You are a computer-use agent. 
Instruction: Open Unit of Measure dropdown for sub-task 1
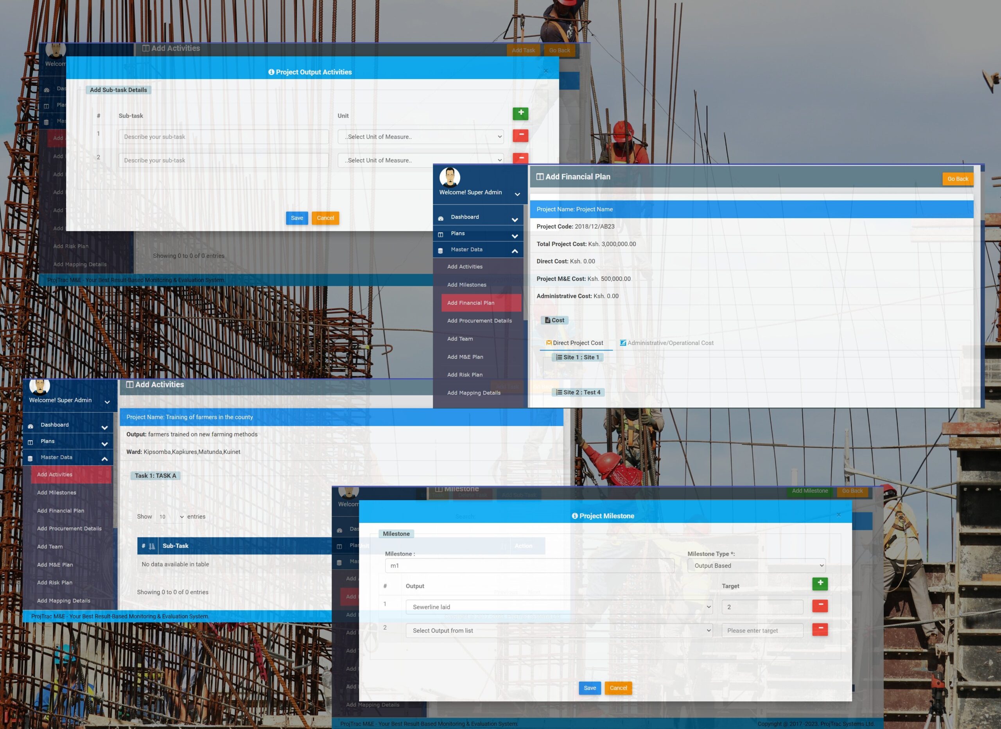click(x=420, y=137)
